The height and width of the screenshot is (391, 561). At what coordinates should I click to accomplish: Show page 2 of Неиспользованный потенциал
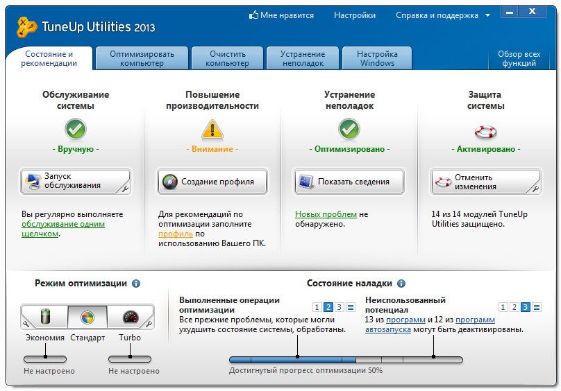514,307
